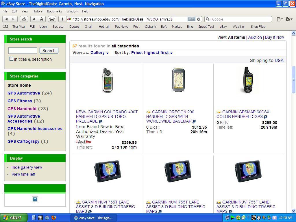
Task: Click the Hide gallery view link
Action: [x=27, y=167]
